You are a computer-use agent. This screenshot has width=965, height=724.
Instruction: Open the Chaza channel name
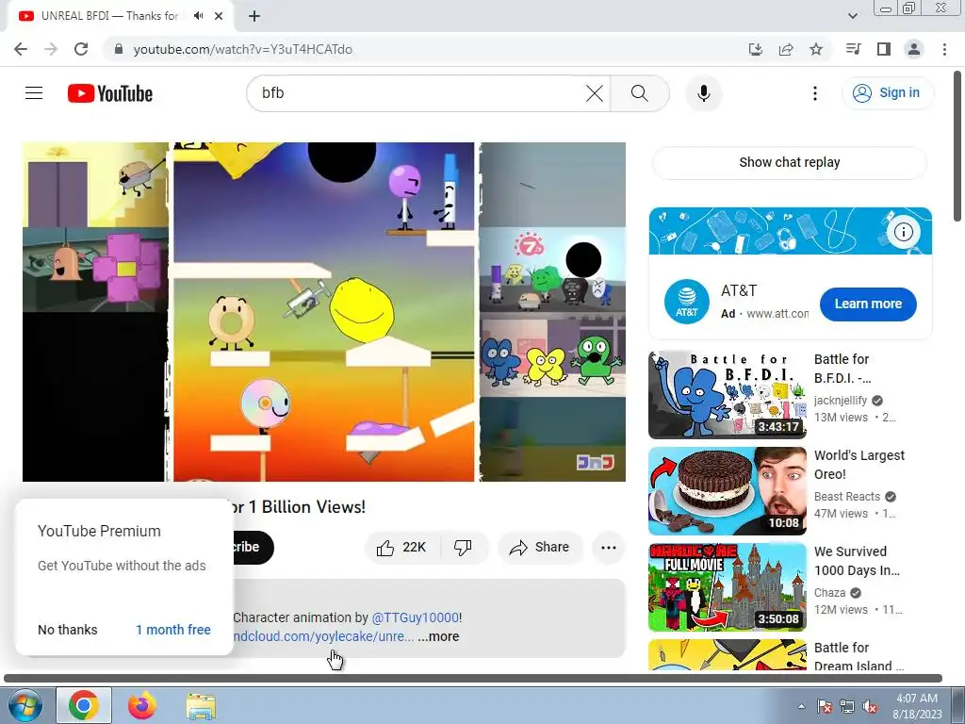point(829,593)
